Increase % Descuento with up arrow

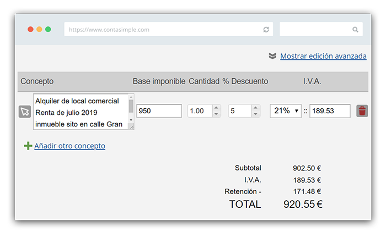(255, 108)
